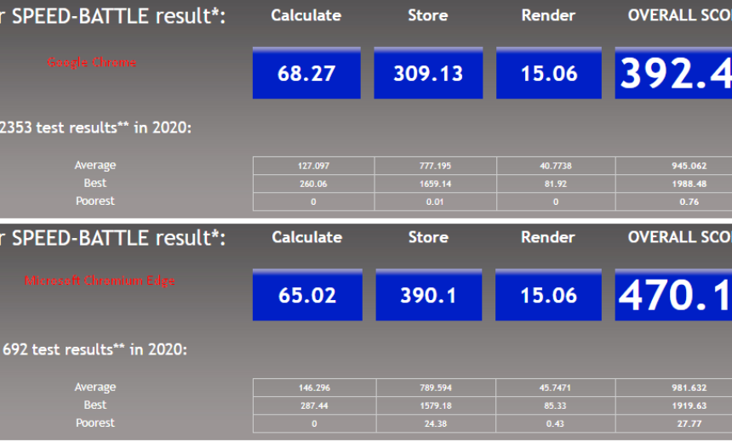The image size is (732, 442).
Task: Click the average Calculate value 127.097
Action: pyautogui.click(x=313, y=166)
